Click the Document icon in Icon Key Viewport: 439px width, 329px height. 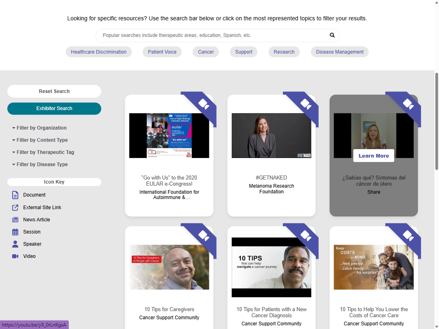[15, 195]
